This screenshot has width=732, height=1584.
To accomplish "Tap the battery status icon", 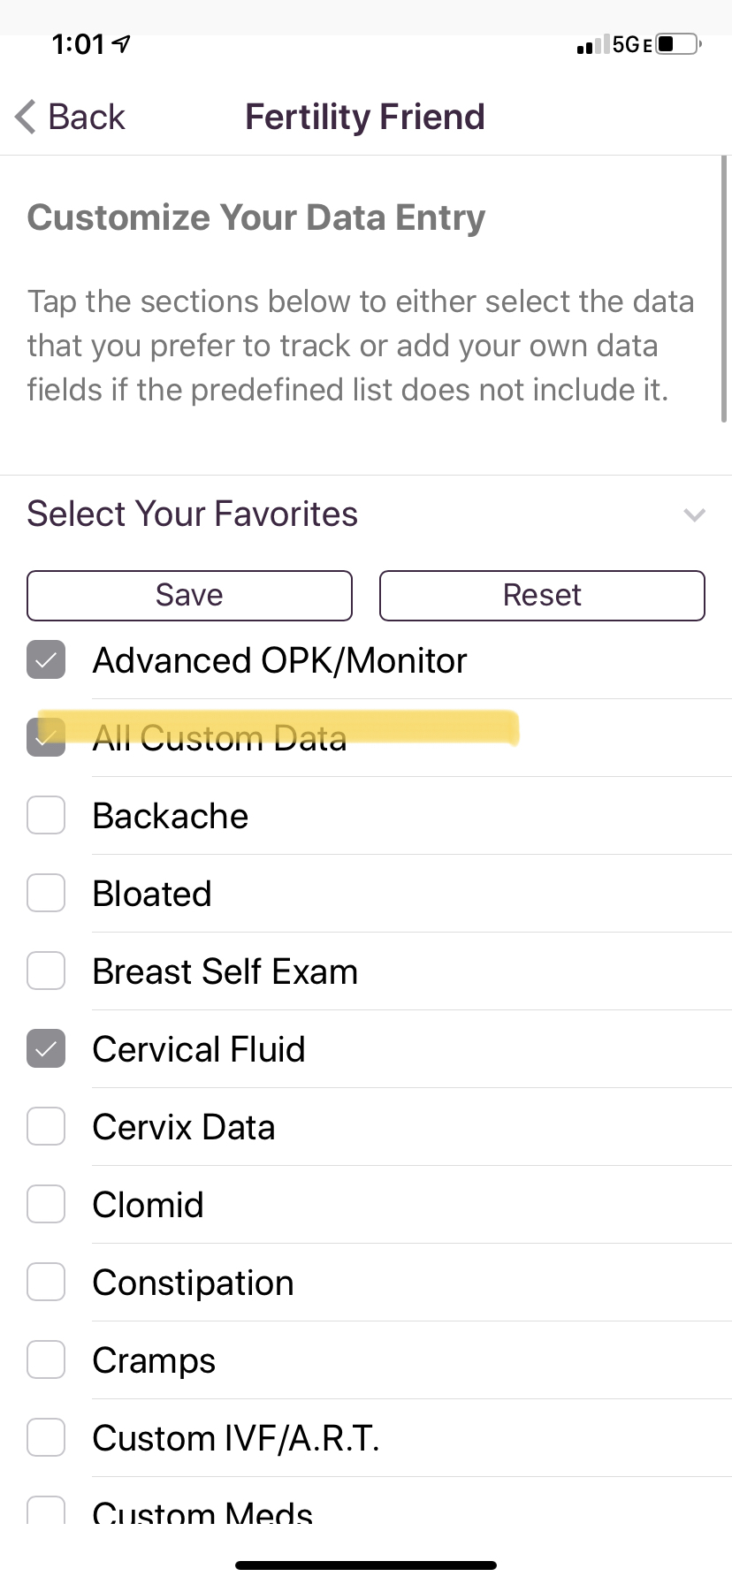I will pyautogui.click(x=678, y=44).
